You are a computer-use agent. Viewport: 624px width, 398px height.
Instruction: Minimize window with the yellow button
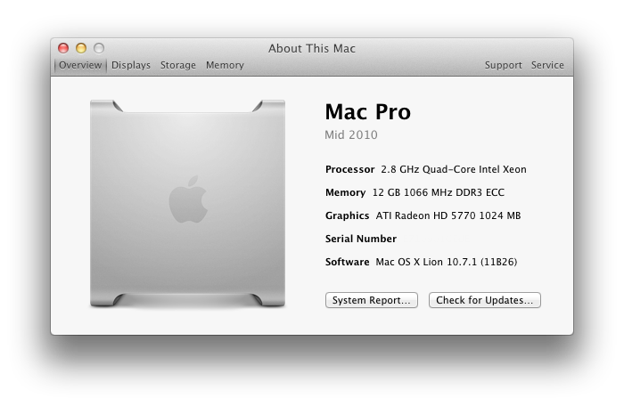click(81, 48)
